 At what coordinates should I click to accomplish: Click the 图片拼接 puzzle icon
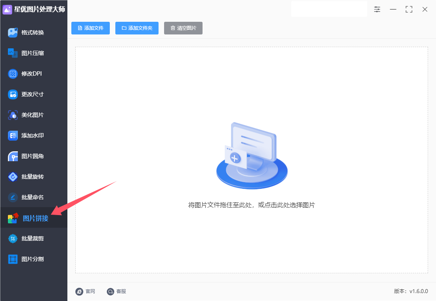[x=13, y=218]
